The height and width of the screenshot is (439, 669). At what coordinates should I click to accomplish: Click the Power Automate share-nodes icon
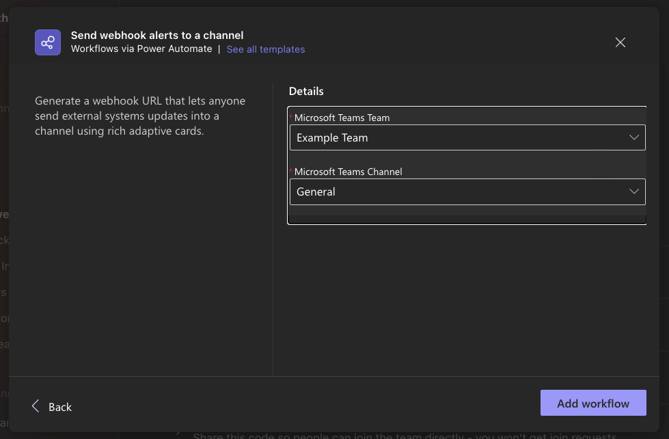click(46, 42)
